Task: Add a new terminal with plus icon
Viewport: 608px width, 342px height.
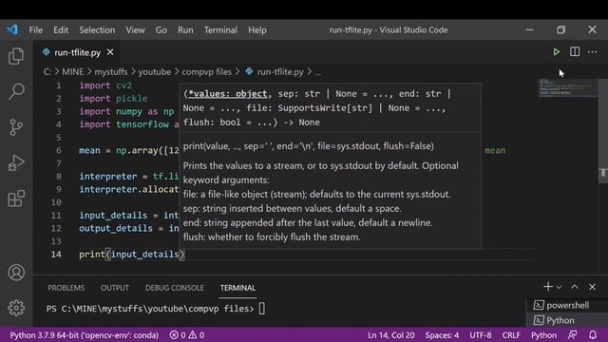Action: pos(547,287)
